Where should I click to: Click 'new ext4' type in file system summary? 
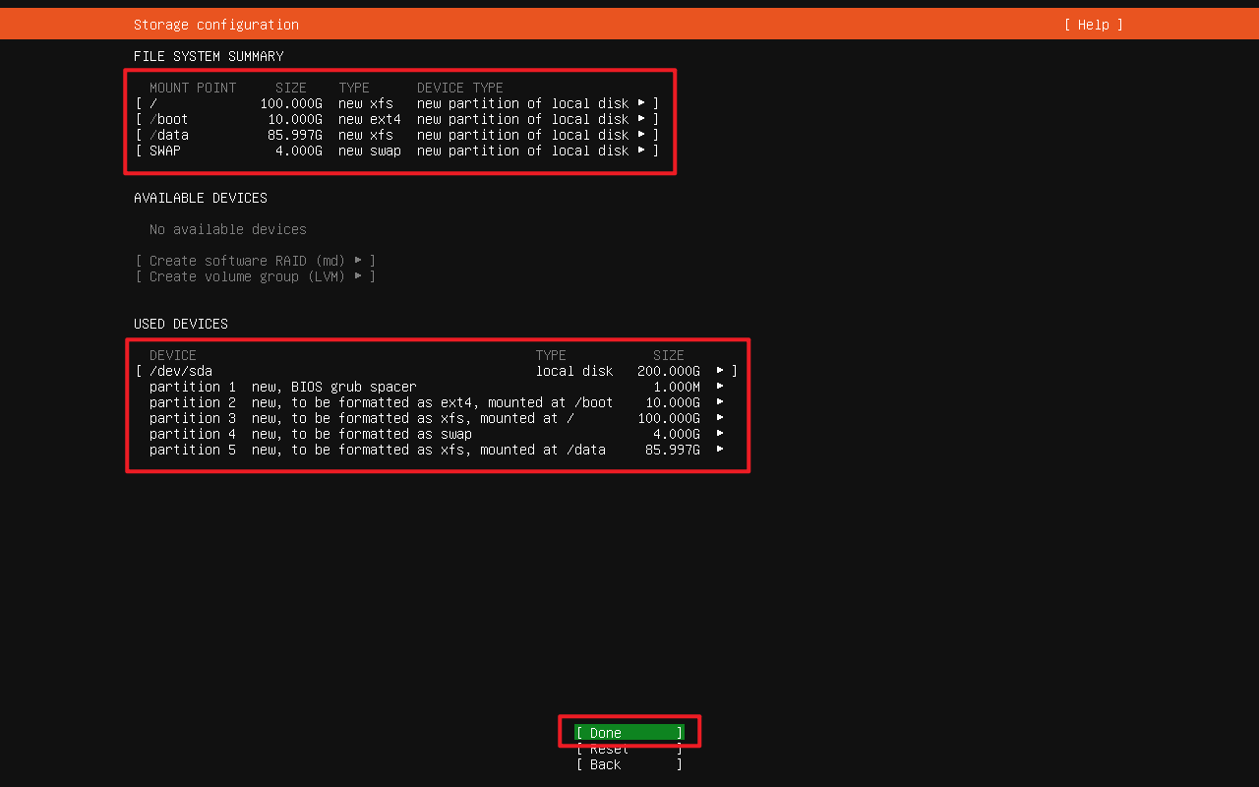point(370,119)
